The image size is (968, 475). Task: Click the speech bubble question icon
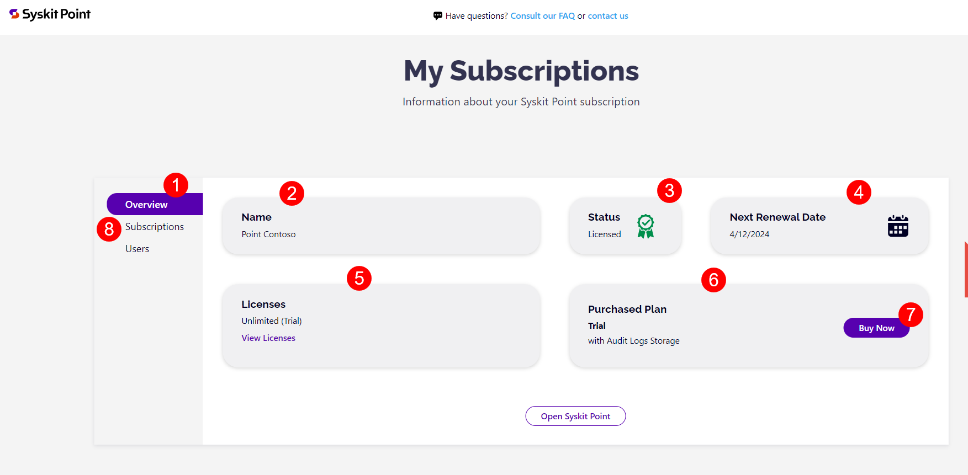point(437,15)
